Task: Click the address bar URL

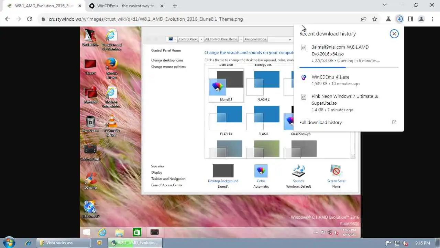Action: (146, 19)
